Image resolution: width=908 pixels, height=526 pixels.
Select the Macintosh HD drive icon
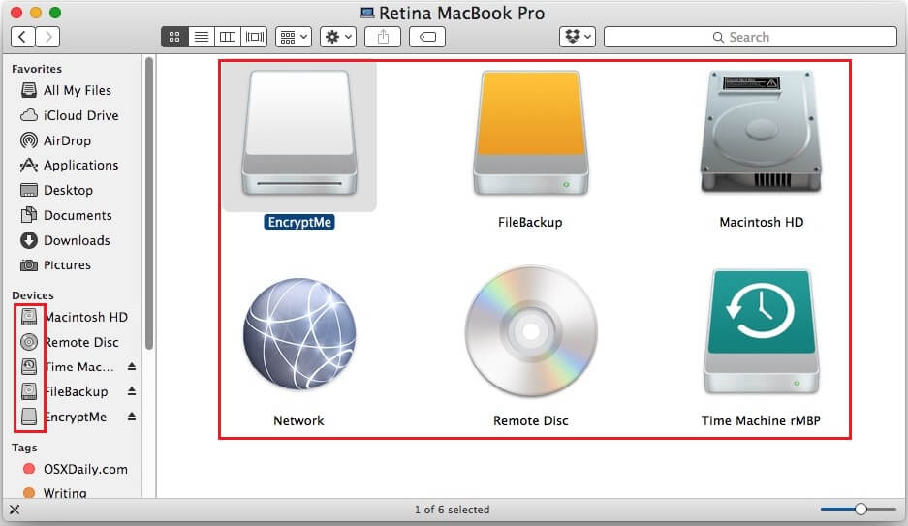(x=761, y=132)
